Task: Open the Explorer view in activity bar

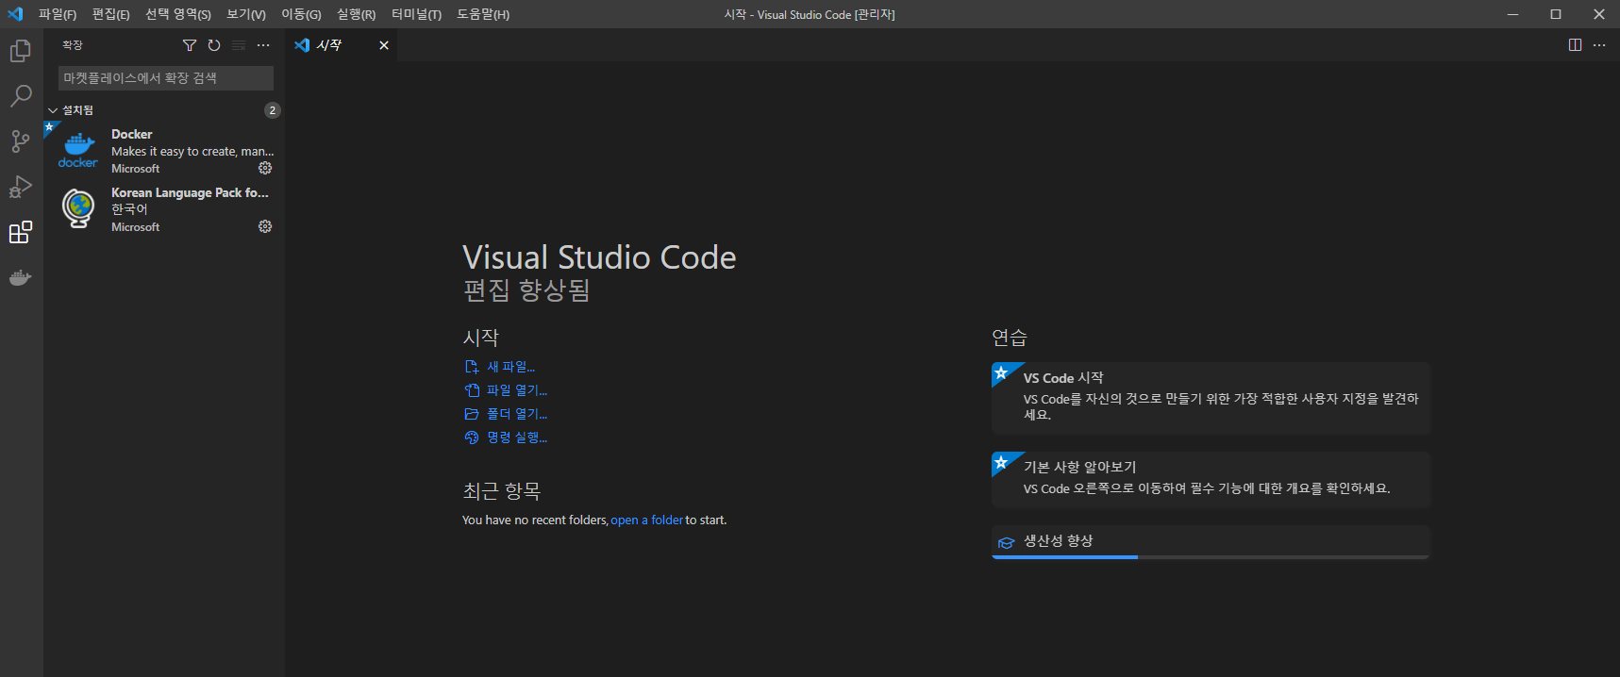Action: (x=21, y=51)
